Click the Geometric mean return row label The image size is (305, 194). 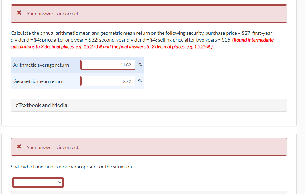[38, 81]
